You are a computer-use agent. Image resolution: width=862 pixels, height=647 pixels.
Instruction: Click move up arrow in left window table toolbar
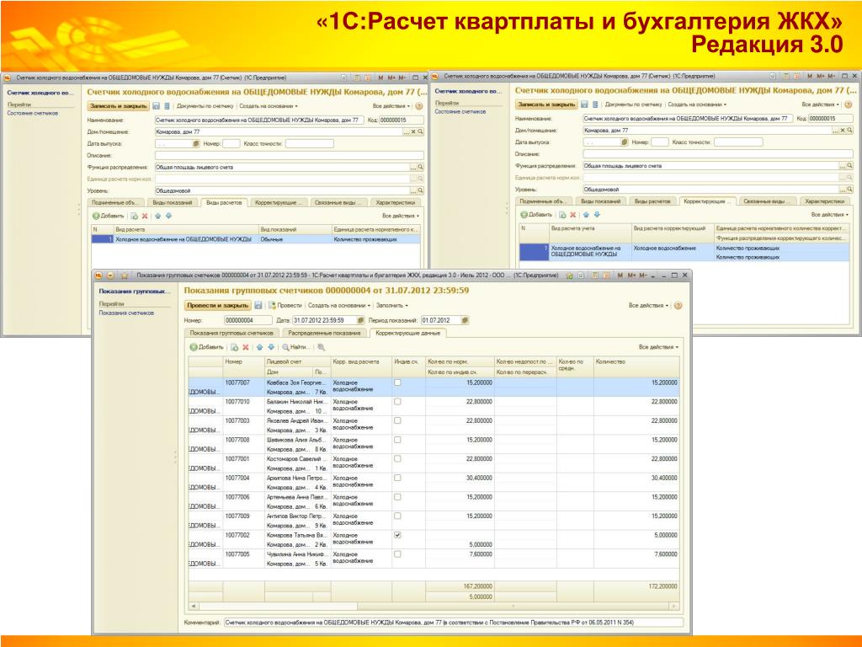tap(157, 217)
